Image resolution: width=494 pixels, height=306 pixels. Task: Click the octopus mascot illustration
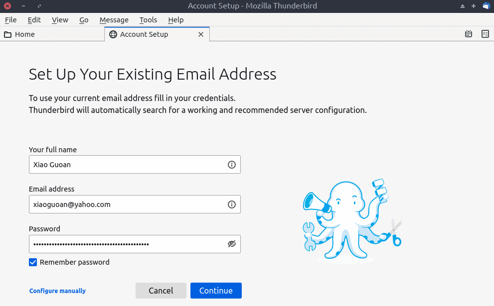pos(349,219)
